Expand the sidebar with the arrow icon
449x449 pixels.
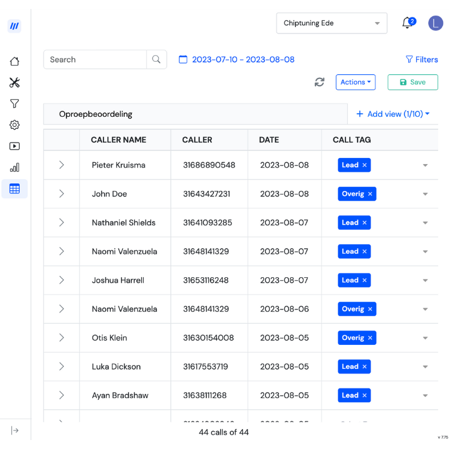pos(14,430)
